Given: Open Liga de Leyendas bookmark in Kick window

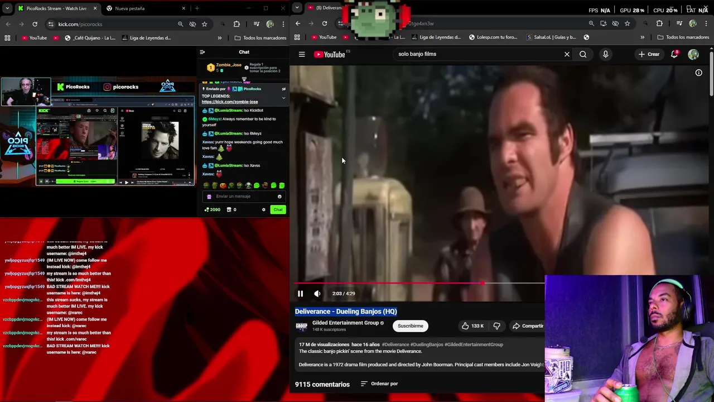Looking at the screenshot, I should point(146,38).
